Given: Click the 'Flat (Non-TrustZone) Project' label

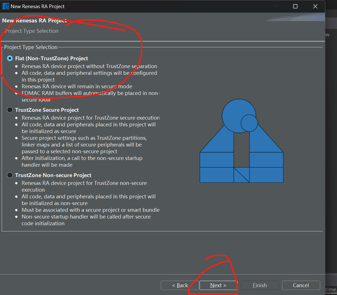Looking at the screenshot, I should coord(52,58).
